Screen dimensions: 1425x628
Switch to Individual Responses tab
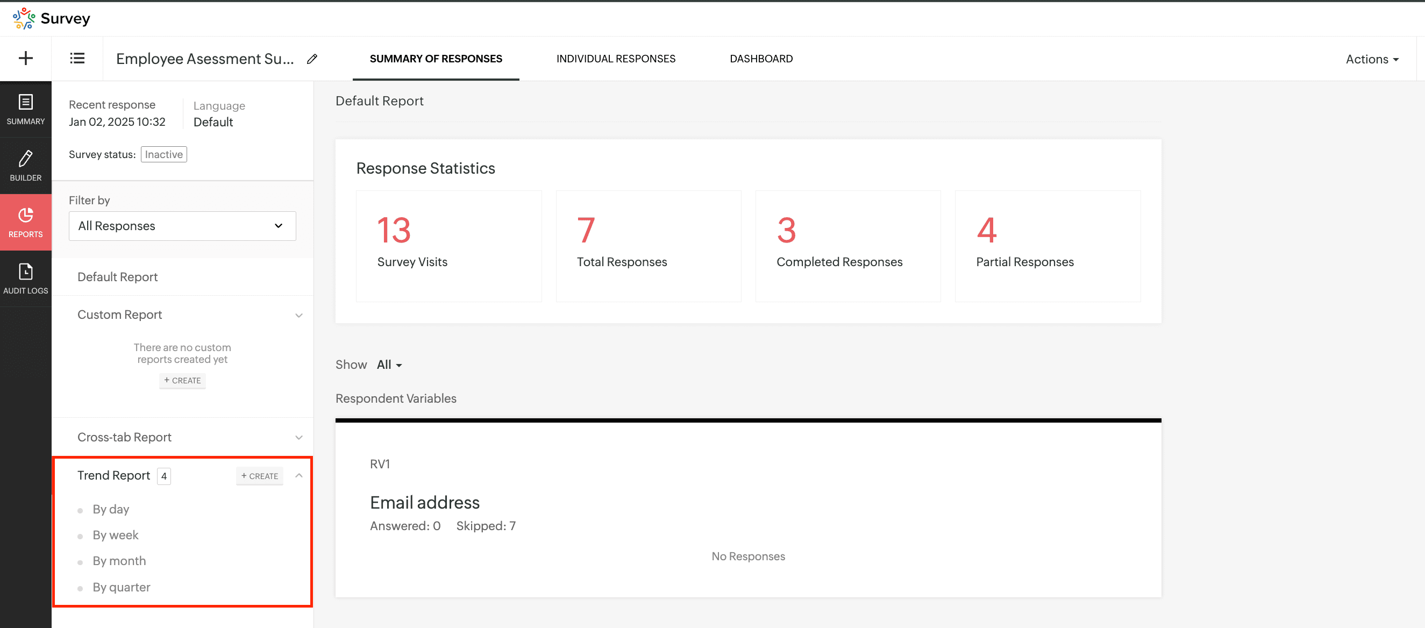click(615, 59)
